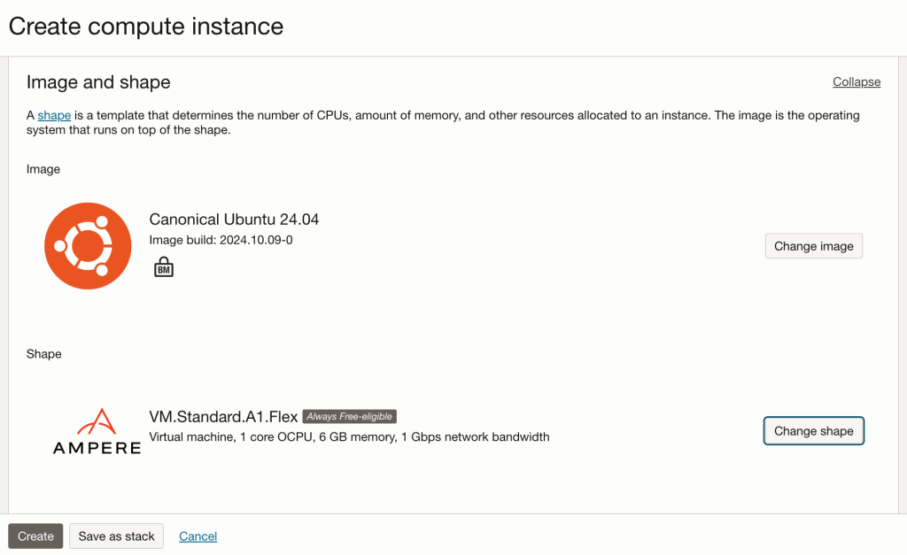Click the BM shielded instance lock icon
Screen dimensions: 907x555
[163, 266]
